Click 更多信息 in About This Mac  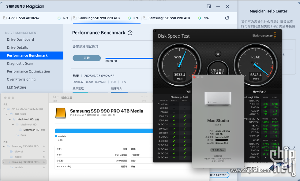click(x=218, y=150)
